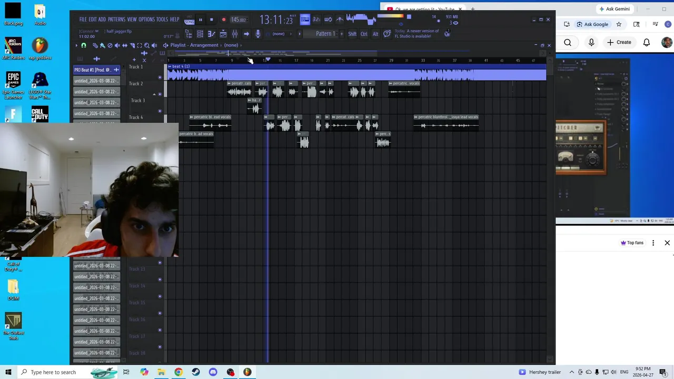674x379 pixels.
Task: Select the slip tool in playlist
Action: click(x=125, y=46)
